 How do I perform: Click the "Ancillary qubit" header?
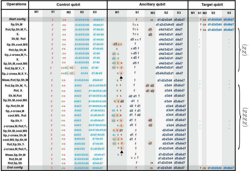pos(152,4)
